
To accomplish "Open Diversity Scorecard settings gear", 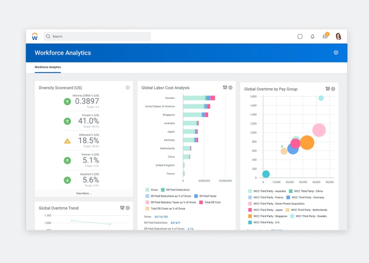I will (x=128, y=88).
